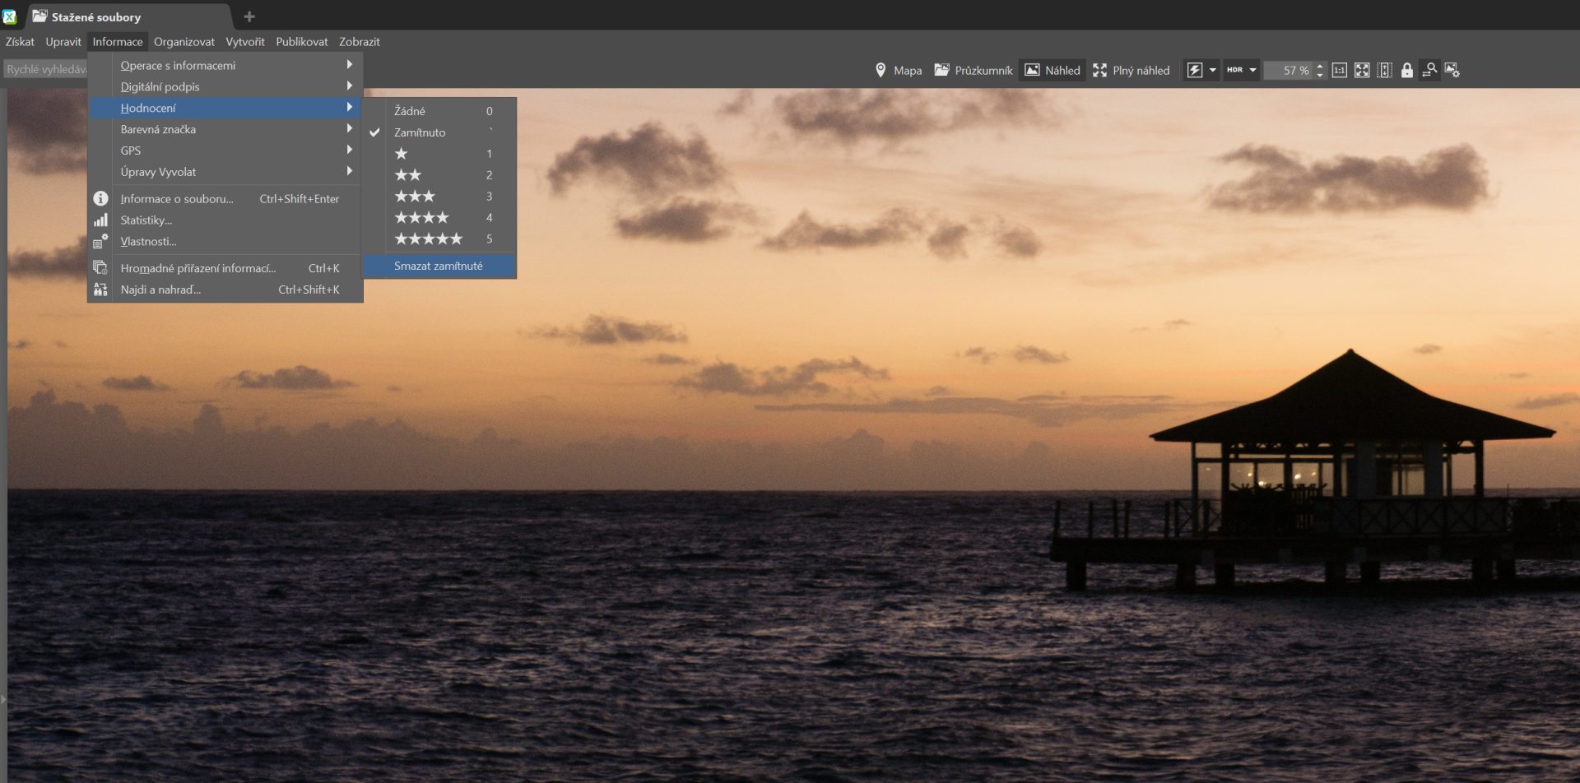Screen dimensions: 1580x783
Task: Uncheck the Zamítnuto rating option
Action: tap(420, 132)
